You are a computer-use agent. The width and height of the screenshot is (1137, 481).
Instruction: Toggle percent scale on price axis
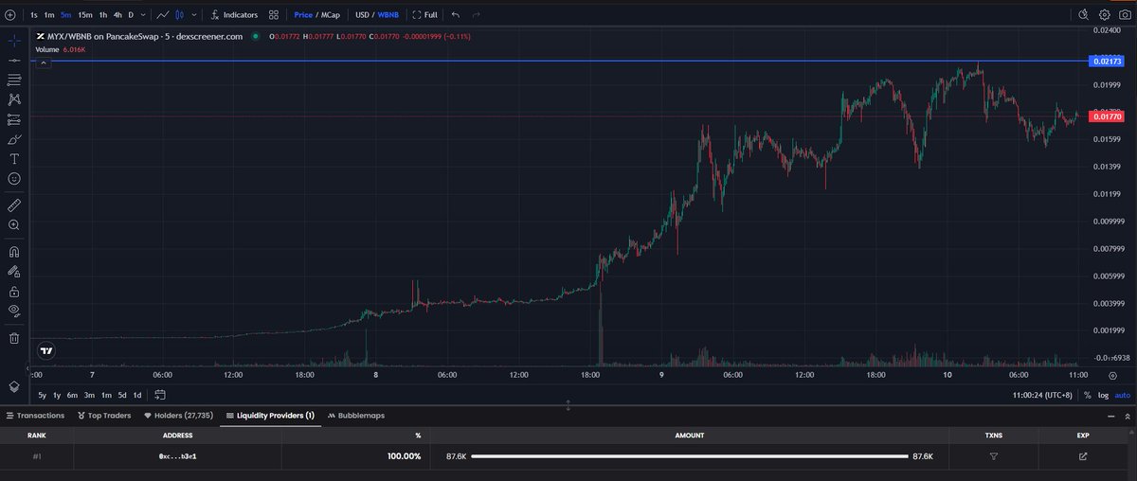tap(1087, 395)
